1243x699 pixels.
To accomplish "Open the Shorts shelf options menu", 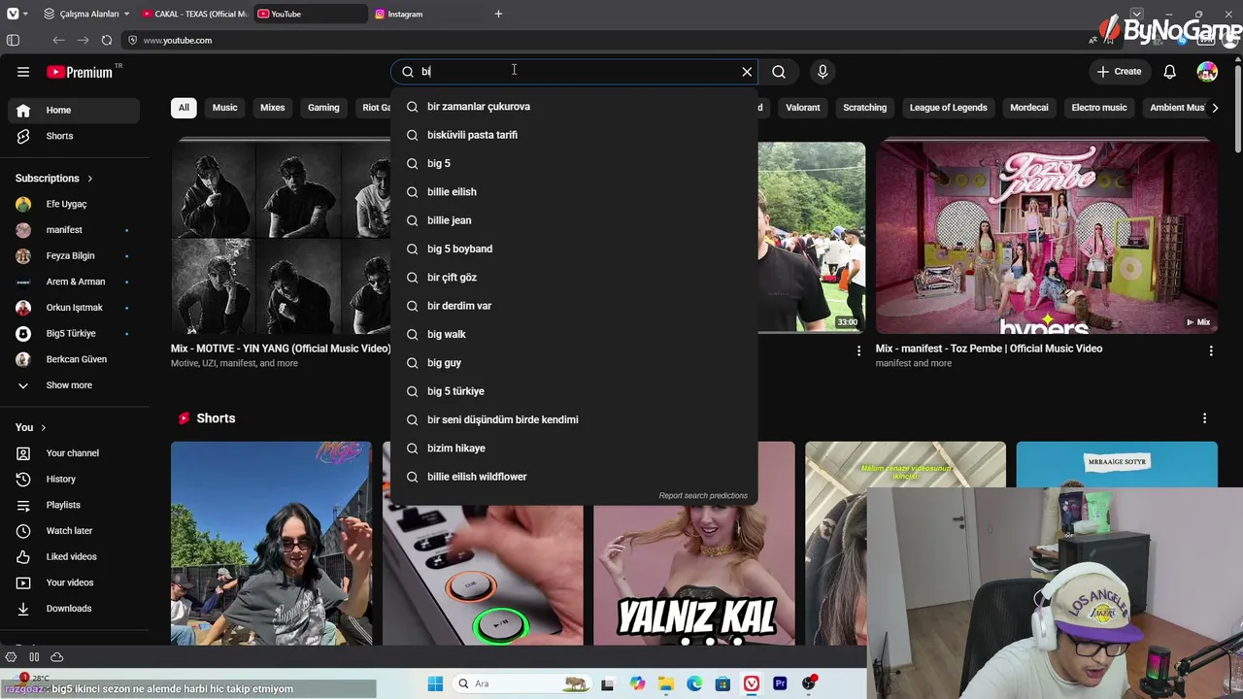I will tap(1205, 418).
